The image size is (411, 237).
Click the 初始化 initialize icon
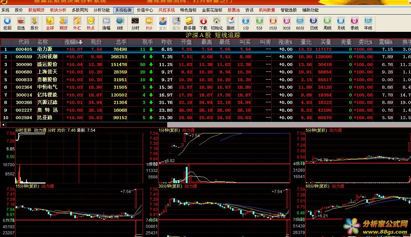[217, 23]
